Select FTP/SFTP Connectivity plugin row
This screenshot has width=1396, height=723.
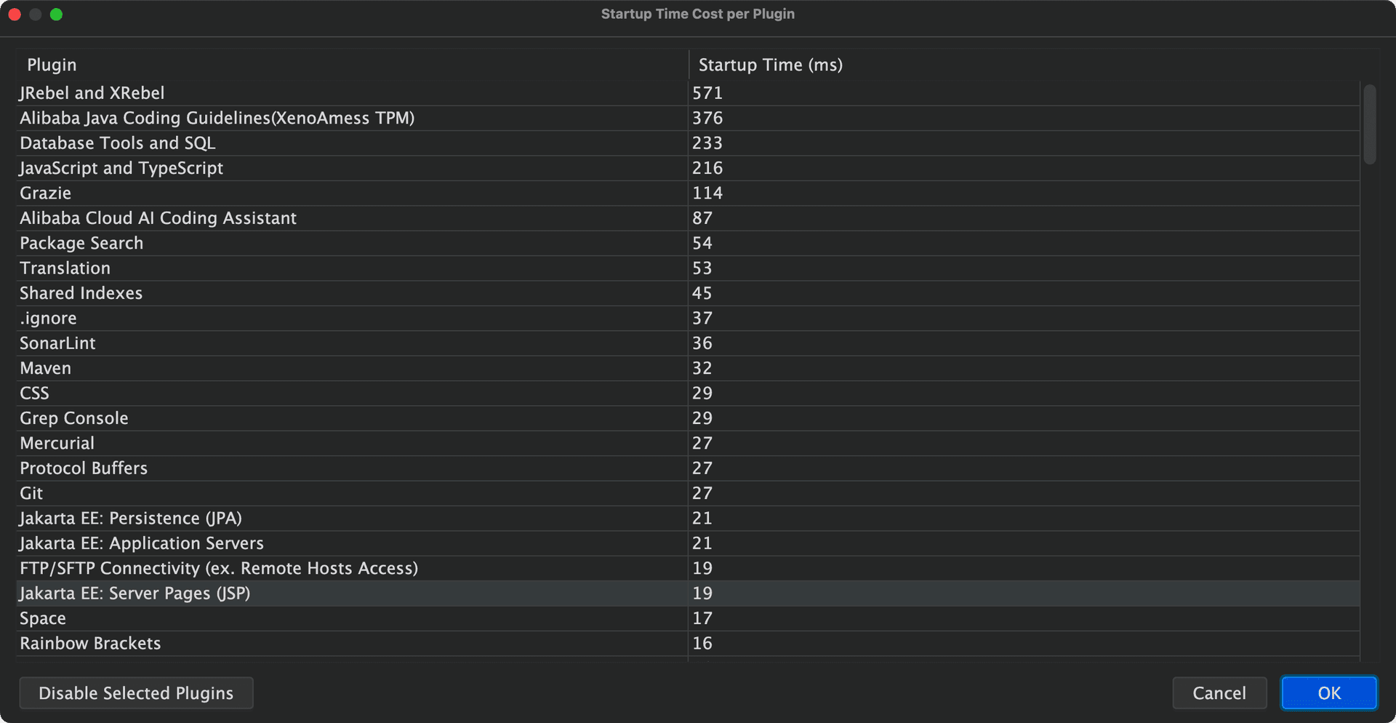tap(688, 568)
